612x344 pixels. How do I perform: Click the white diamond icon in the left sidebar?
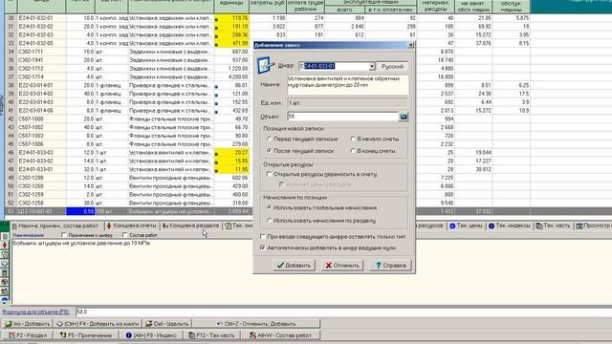tap(5, 264)
